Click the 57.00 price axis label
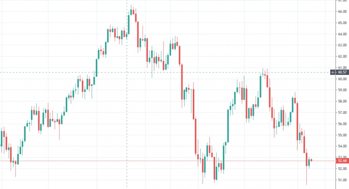The height and width of the screenshot is (189, 349). 342,113
